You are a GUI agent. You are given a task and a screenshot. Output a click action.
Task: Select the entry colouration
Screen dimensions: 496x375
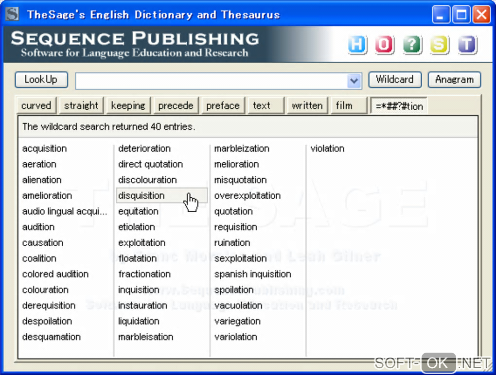pos(45,290)
